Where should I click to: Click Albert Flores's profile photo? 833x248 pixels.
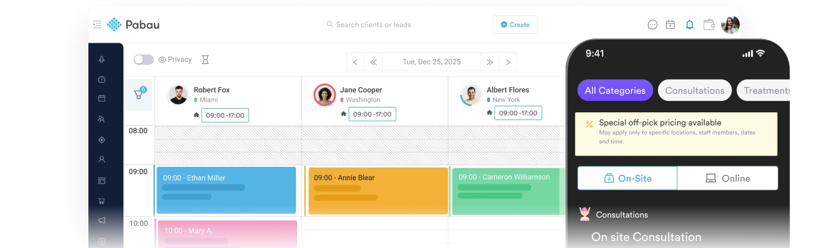[472, 95]
